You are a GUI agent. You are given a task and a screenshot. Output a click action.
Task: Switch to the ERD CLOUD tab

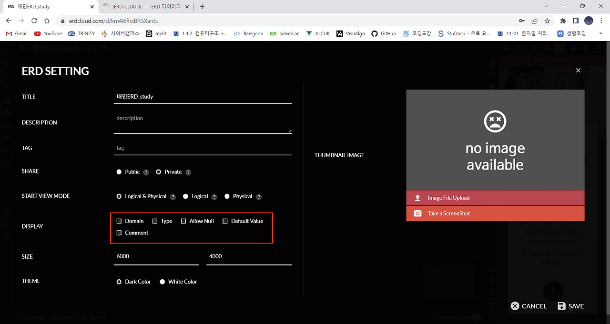(146, 7)
